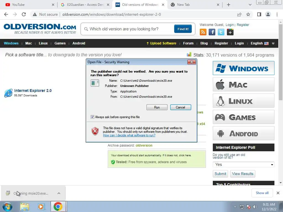Viewport: 283px width, 212px height.
Task: Open the Blog link
Action: point(204,43)
